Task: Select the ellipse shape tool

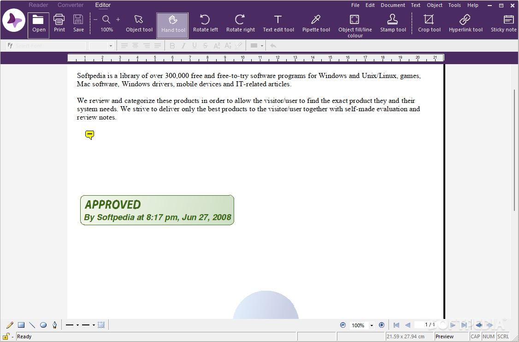Action: [43, 325]
